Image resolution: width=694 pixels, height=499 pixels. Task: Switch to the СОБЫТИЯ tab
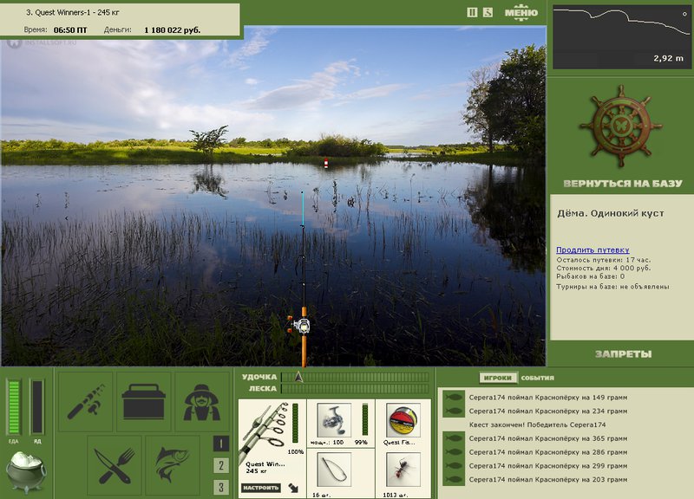click(x=537, y=378)
